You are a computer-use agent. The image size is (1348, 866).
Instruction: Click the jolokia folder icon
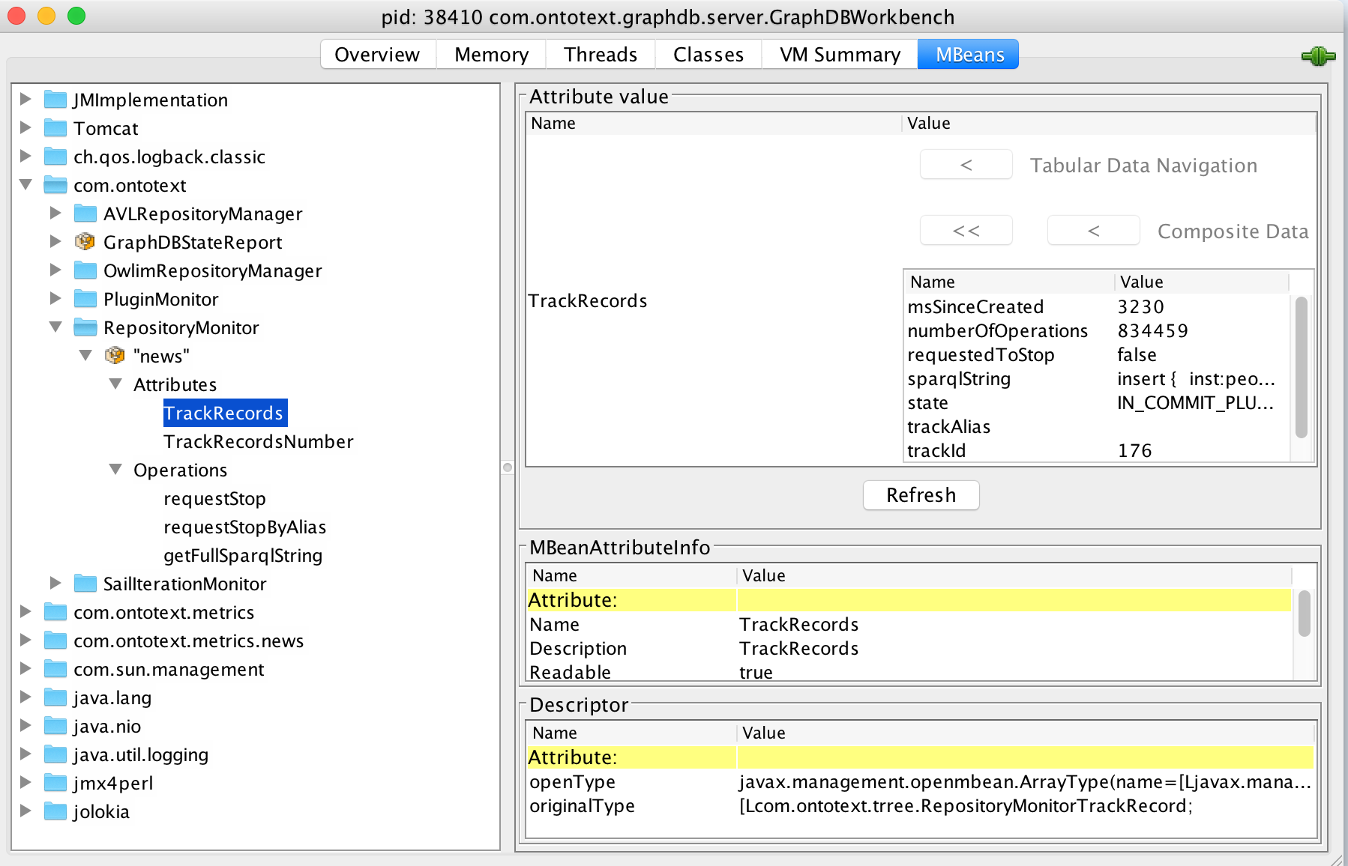click(55, 811)
